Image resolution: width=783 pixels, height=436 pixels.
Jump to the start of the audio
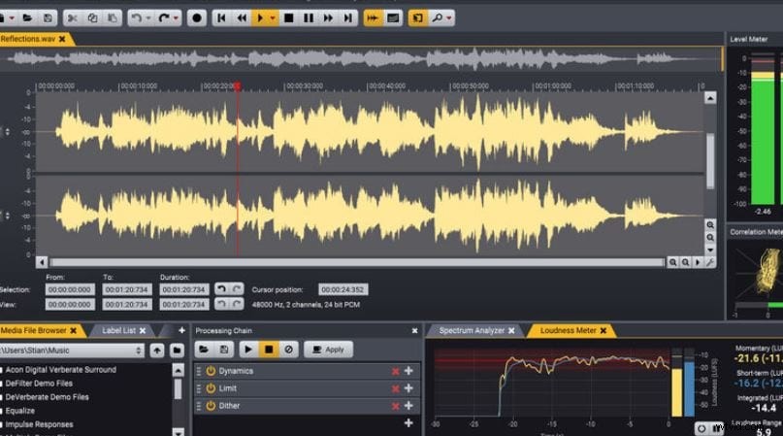[221, 18]
